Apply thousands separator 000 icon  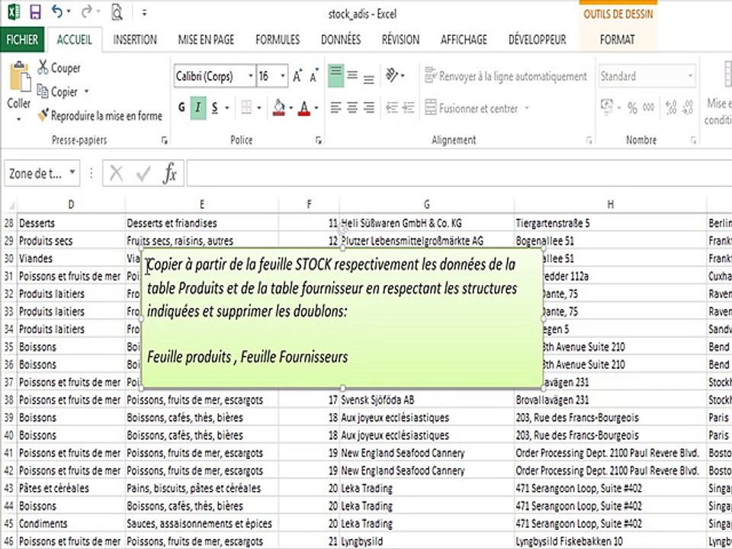click(x=648, y=108)
